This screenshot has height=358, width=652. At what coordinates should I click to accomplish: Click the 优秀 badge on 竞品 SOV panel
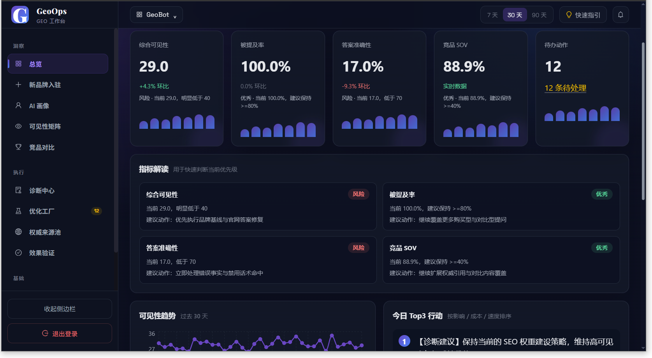tap(602, 248)
